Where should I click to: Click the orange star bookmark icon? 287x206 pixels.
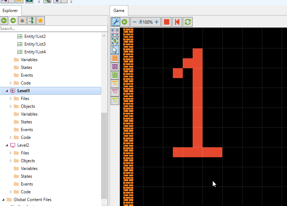41,20
